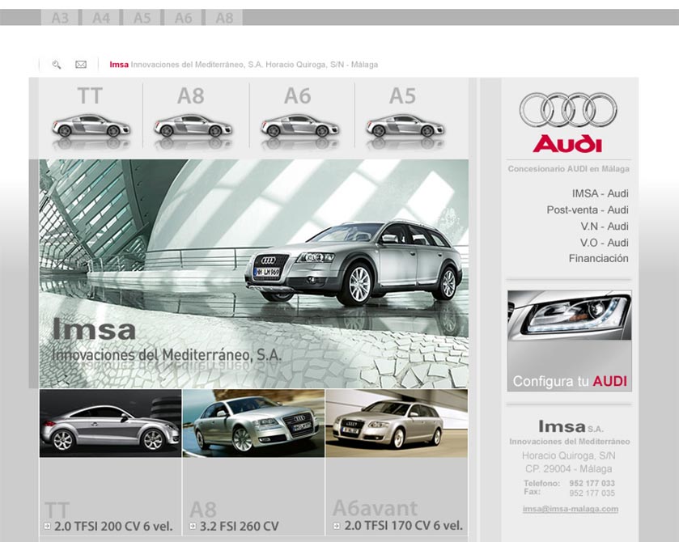This screenshot has height=542, width=679.
Task: Click arrow icon beside 3.2 FSI 260 CV
Action: pos(193,526)
